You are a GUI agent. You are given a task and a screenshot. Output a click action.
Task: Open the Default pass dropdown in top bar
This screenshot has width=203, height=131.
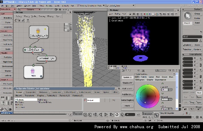[120, 6]
